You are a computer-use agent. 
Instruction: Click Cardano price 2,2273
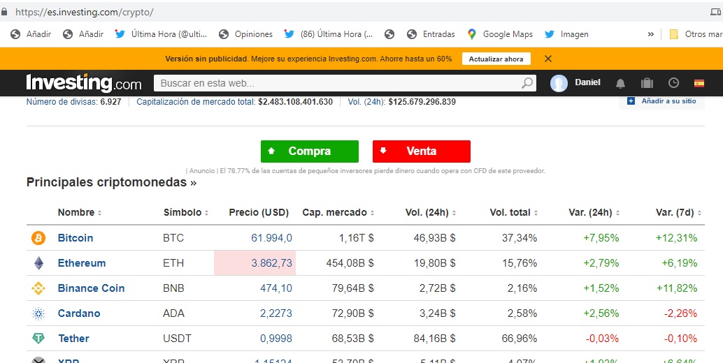[275, 313]
